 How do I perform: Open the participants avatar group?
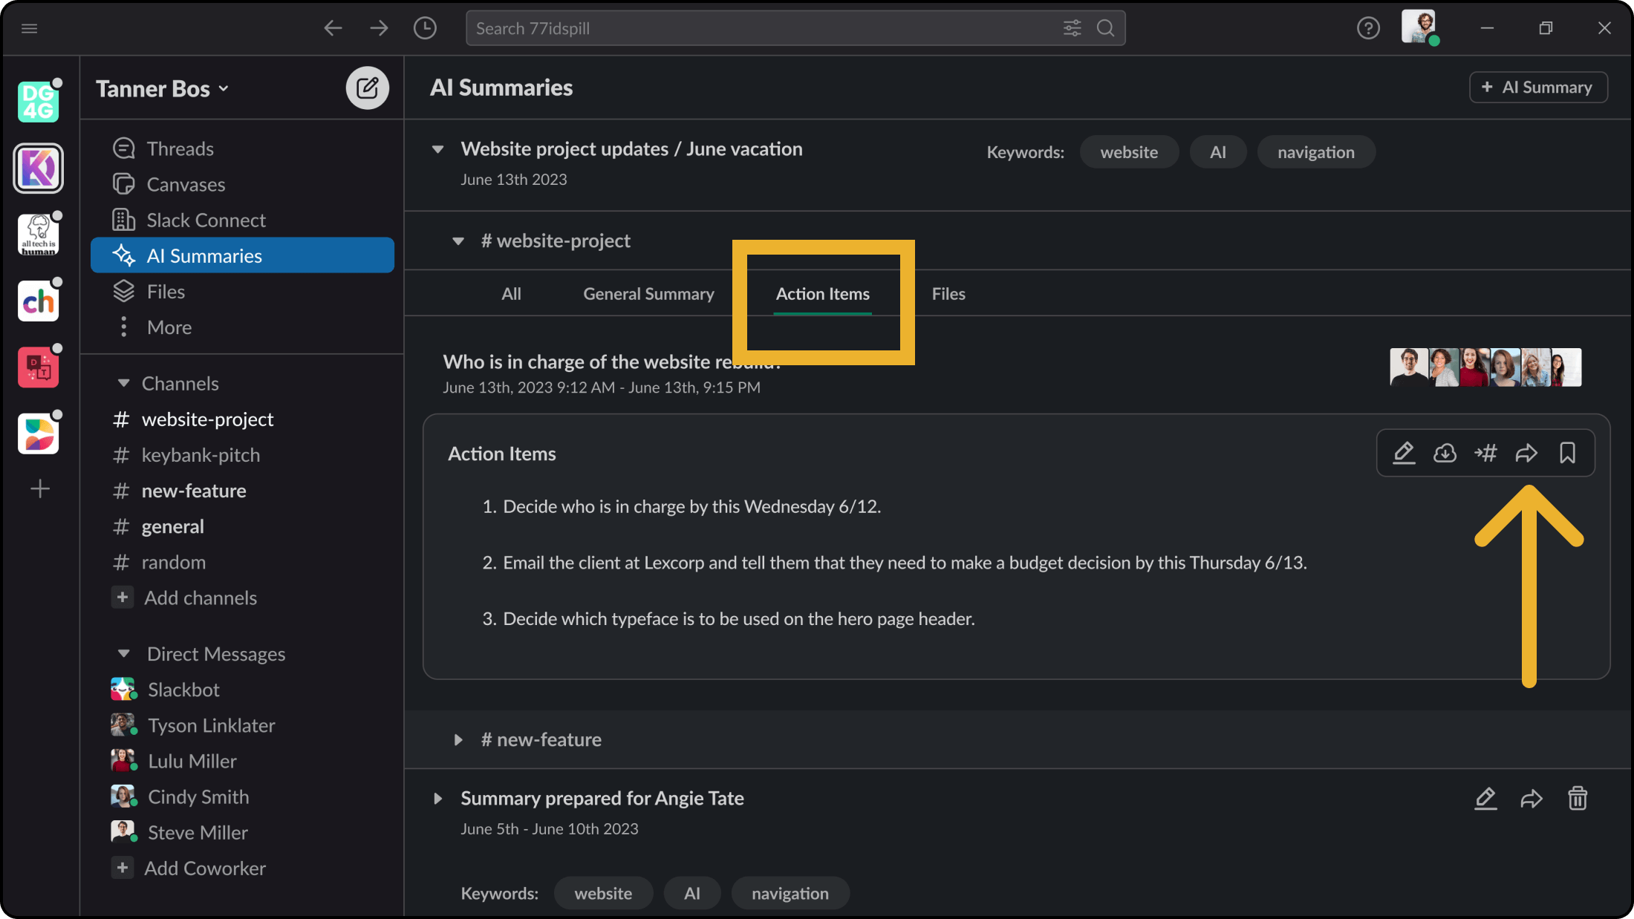1485,367
